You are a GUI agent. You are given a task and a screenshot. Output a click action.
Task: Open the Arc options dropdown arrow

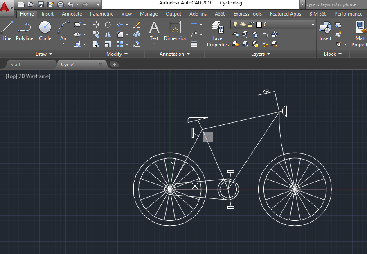coord(64,43)
